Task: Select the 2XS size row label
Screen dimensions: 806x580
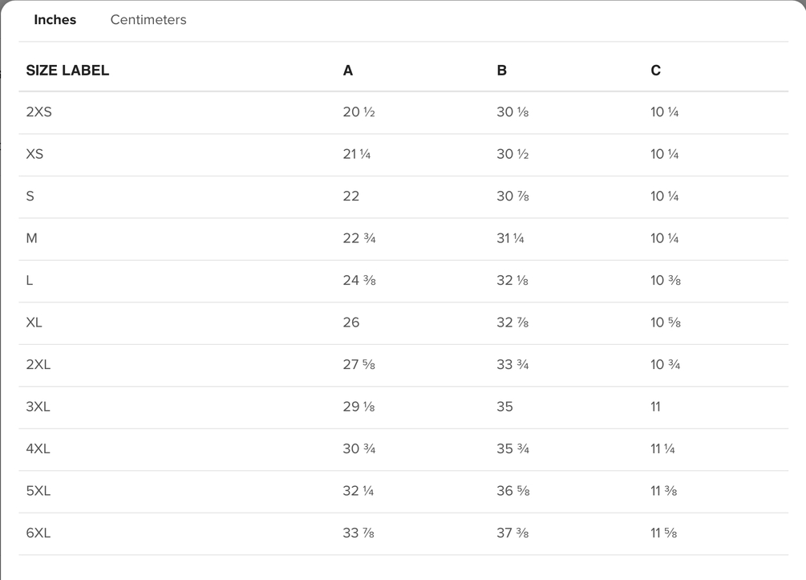Action: [38, 112]
